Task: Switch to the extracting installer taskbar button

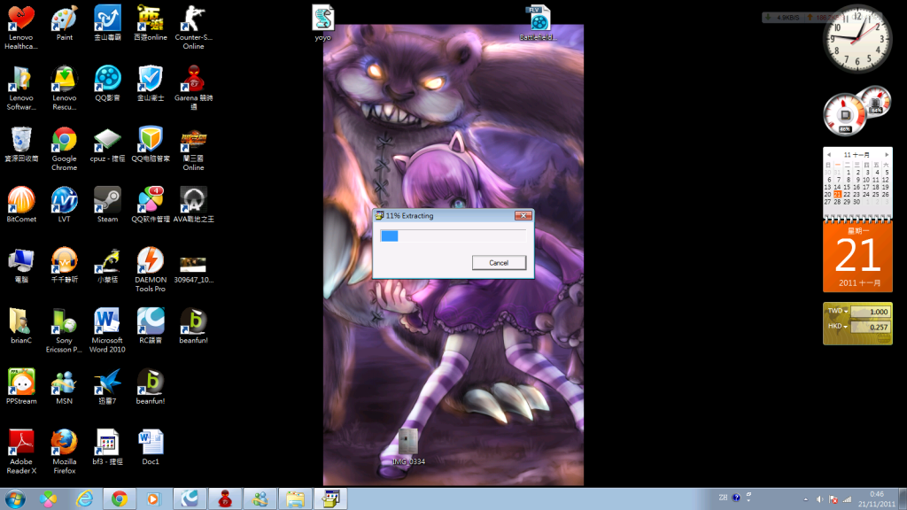Action: (x=330, y=498)
